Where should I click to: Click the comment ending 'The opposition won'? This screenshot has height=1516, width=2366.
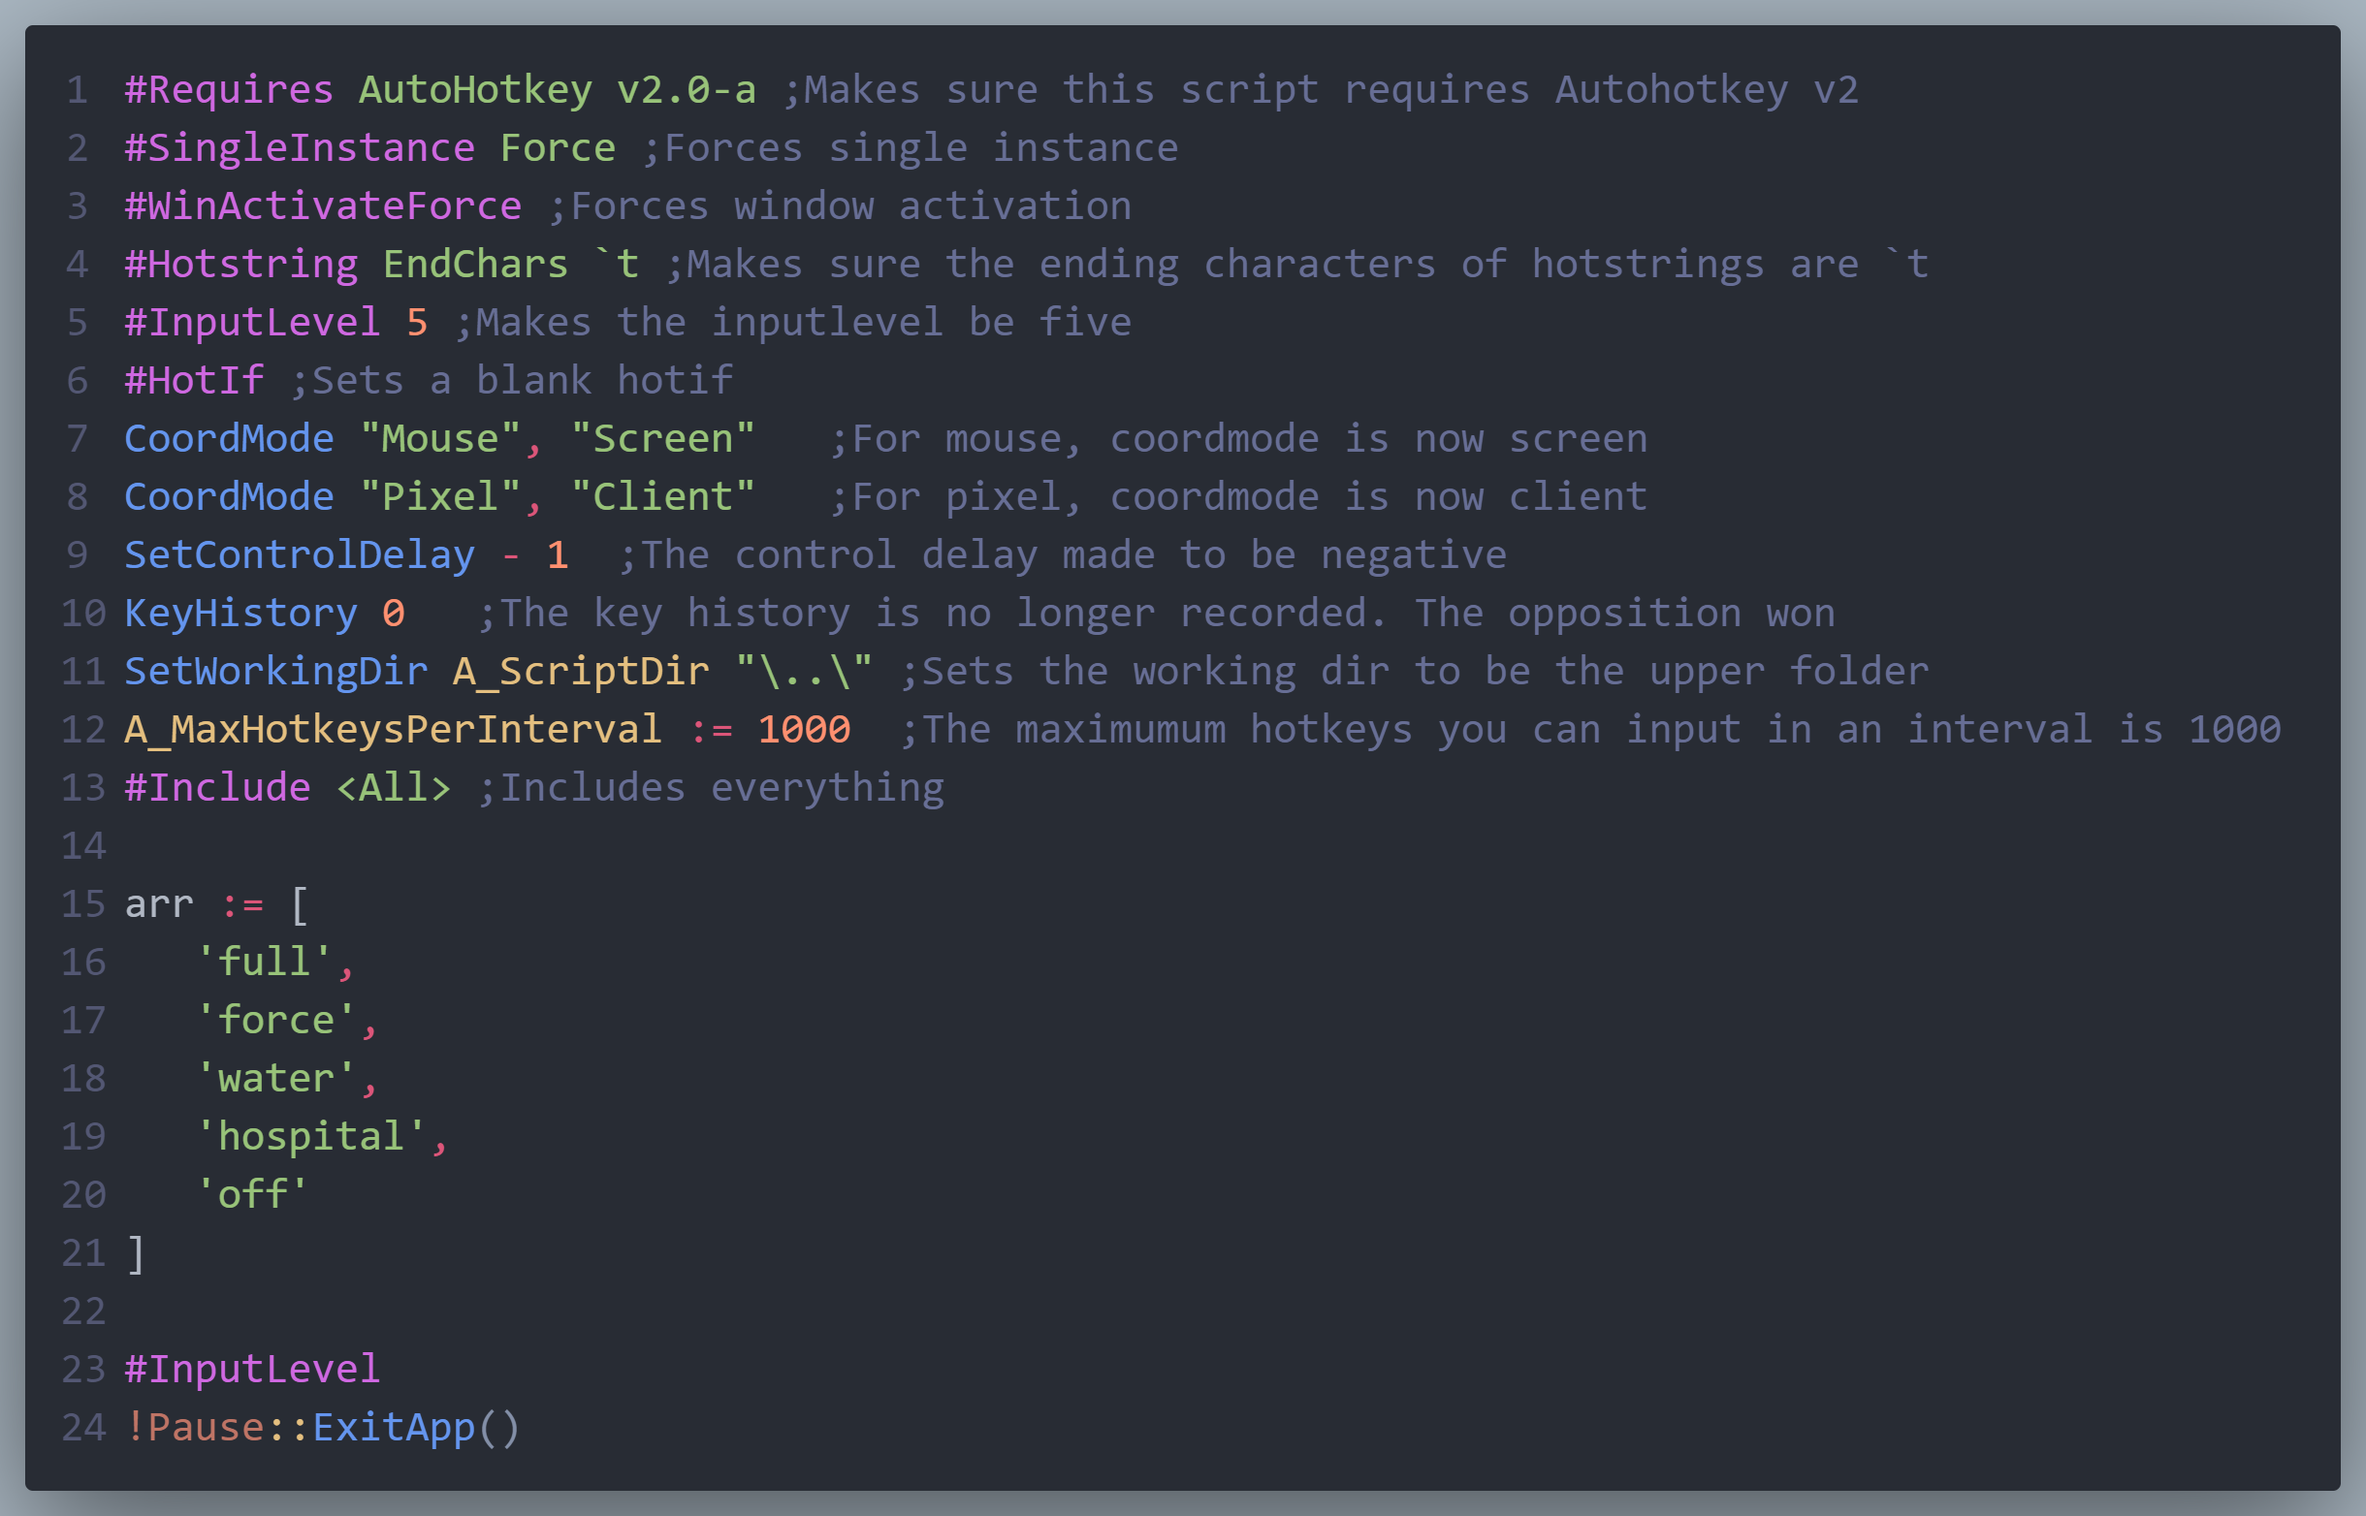pyautogui.click(x=1156, y=614)
